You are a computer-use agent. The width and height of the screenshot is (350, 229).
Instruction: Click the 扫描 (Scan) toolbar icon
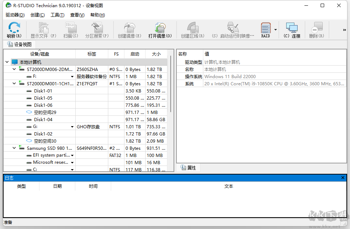tap(70, 29)
